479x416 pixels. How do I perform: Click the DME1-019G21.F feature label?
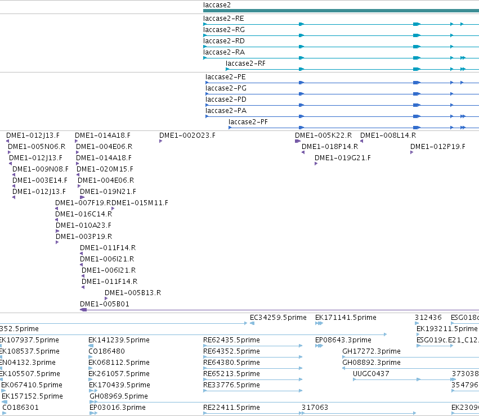(343, 159)
